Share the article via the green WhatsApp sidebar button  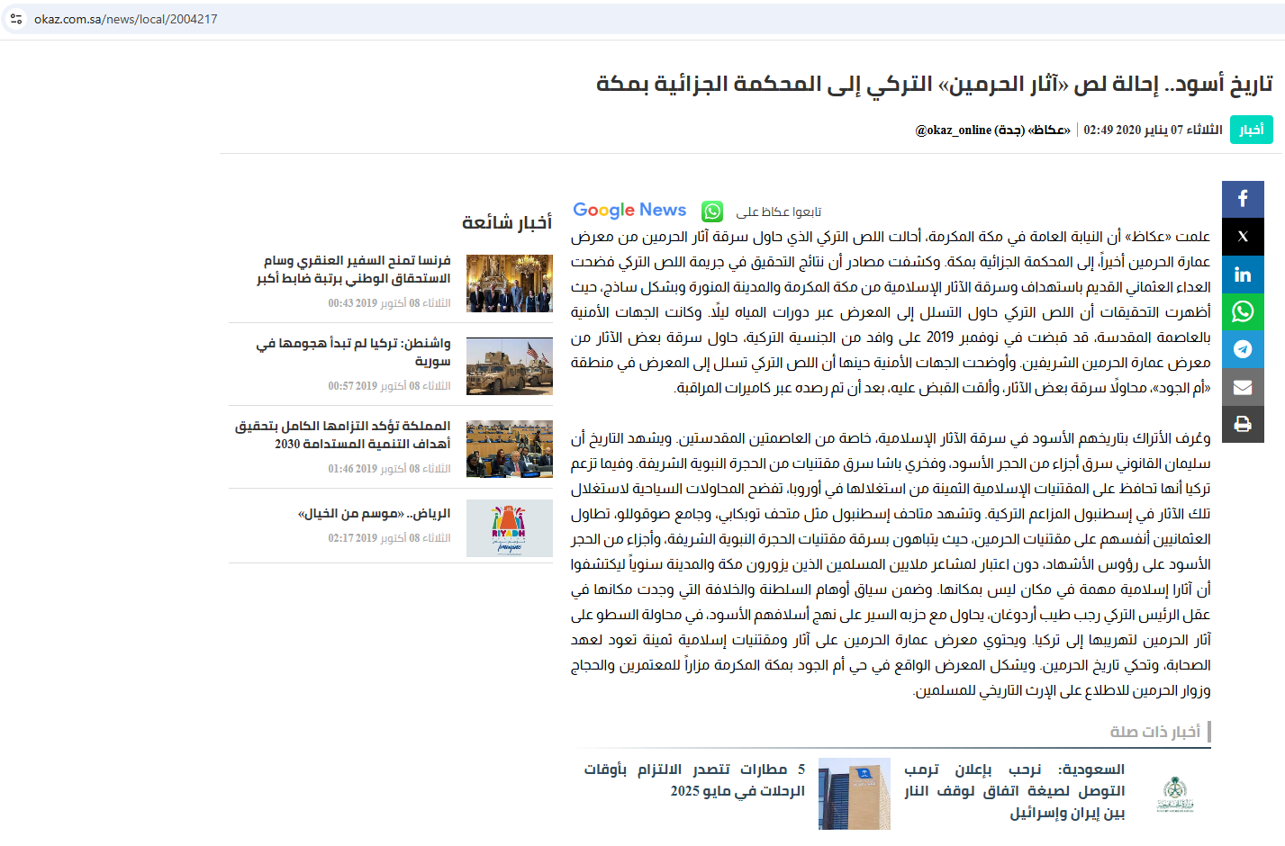(x=1243, y=311)
